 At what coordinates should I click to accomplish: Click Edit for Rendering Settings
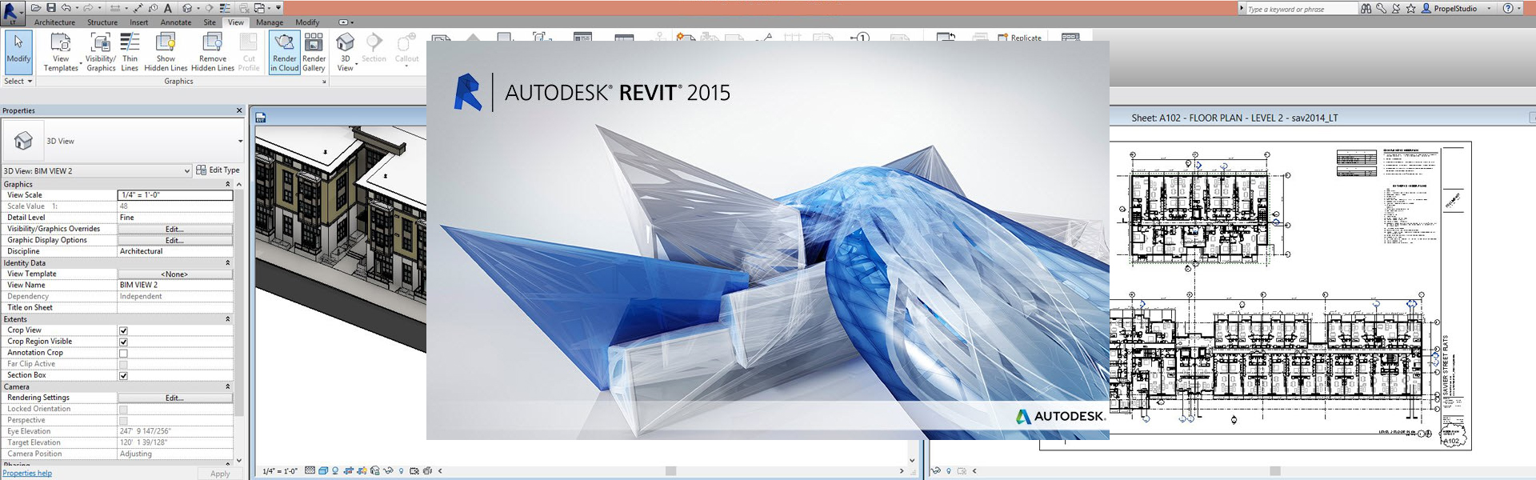coord(175,398)
